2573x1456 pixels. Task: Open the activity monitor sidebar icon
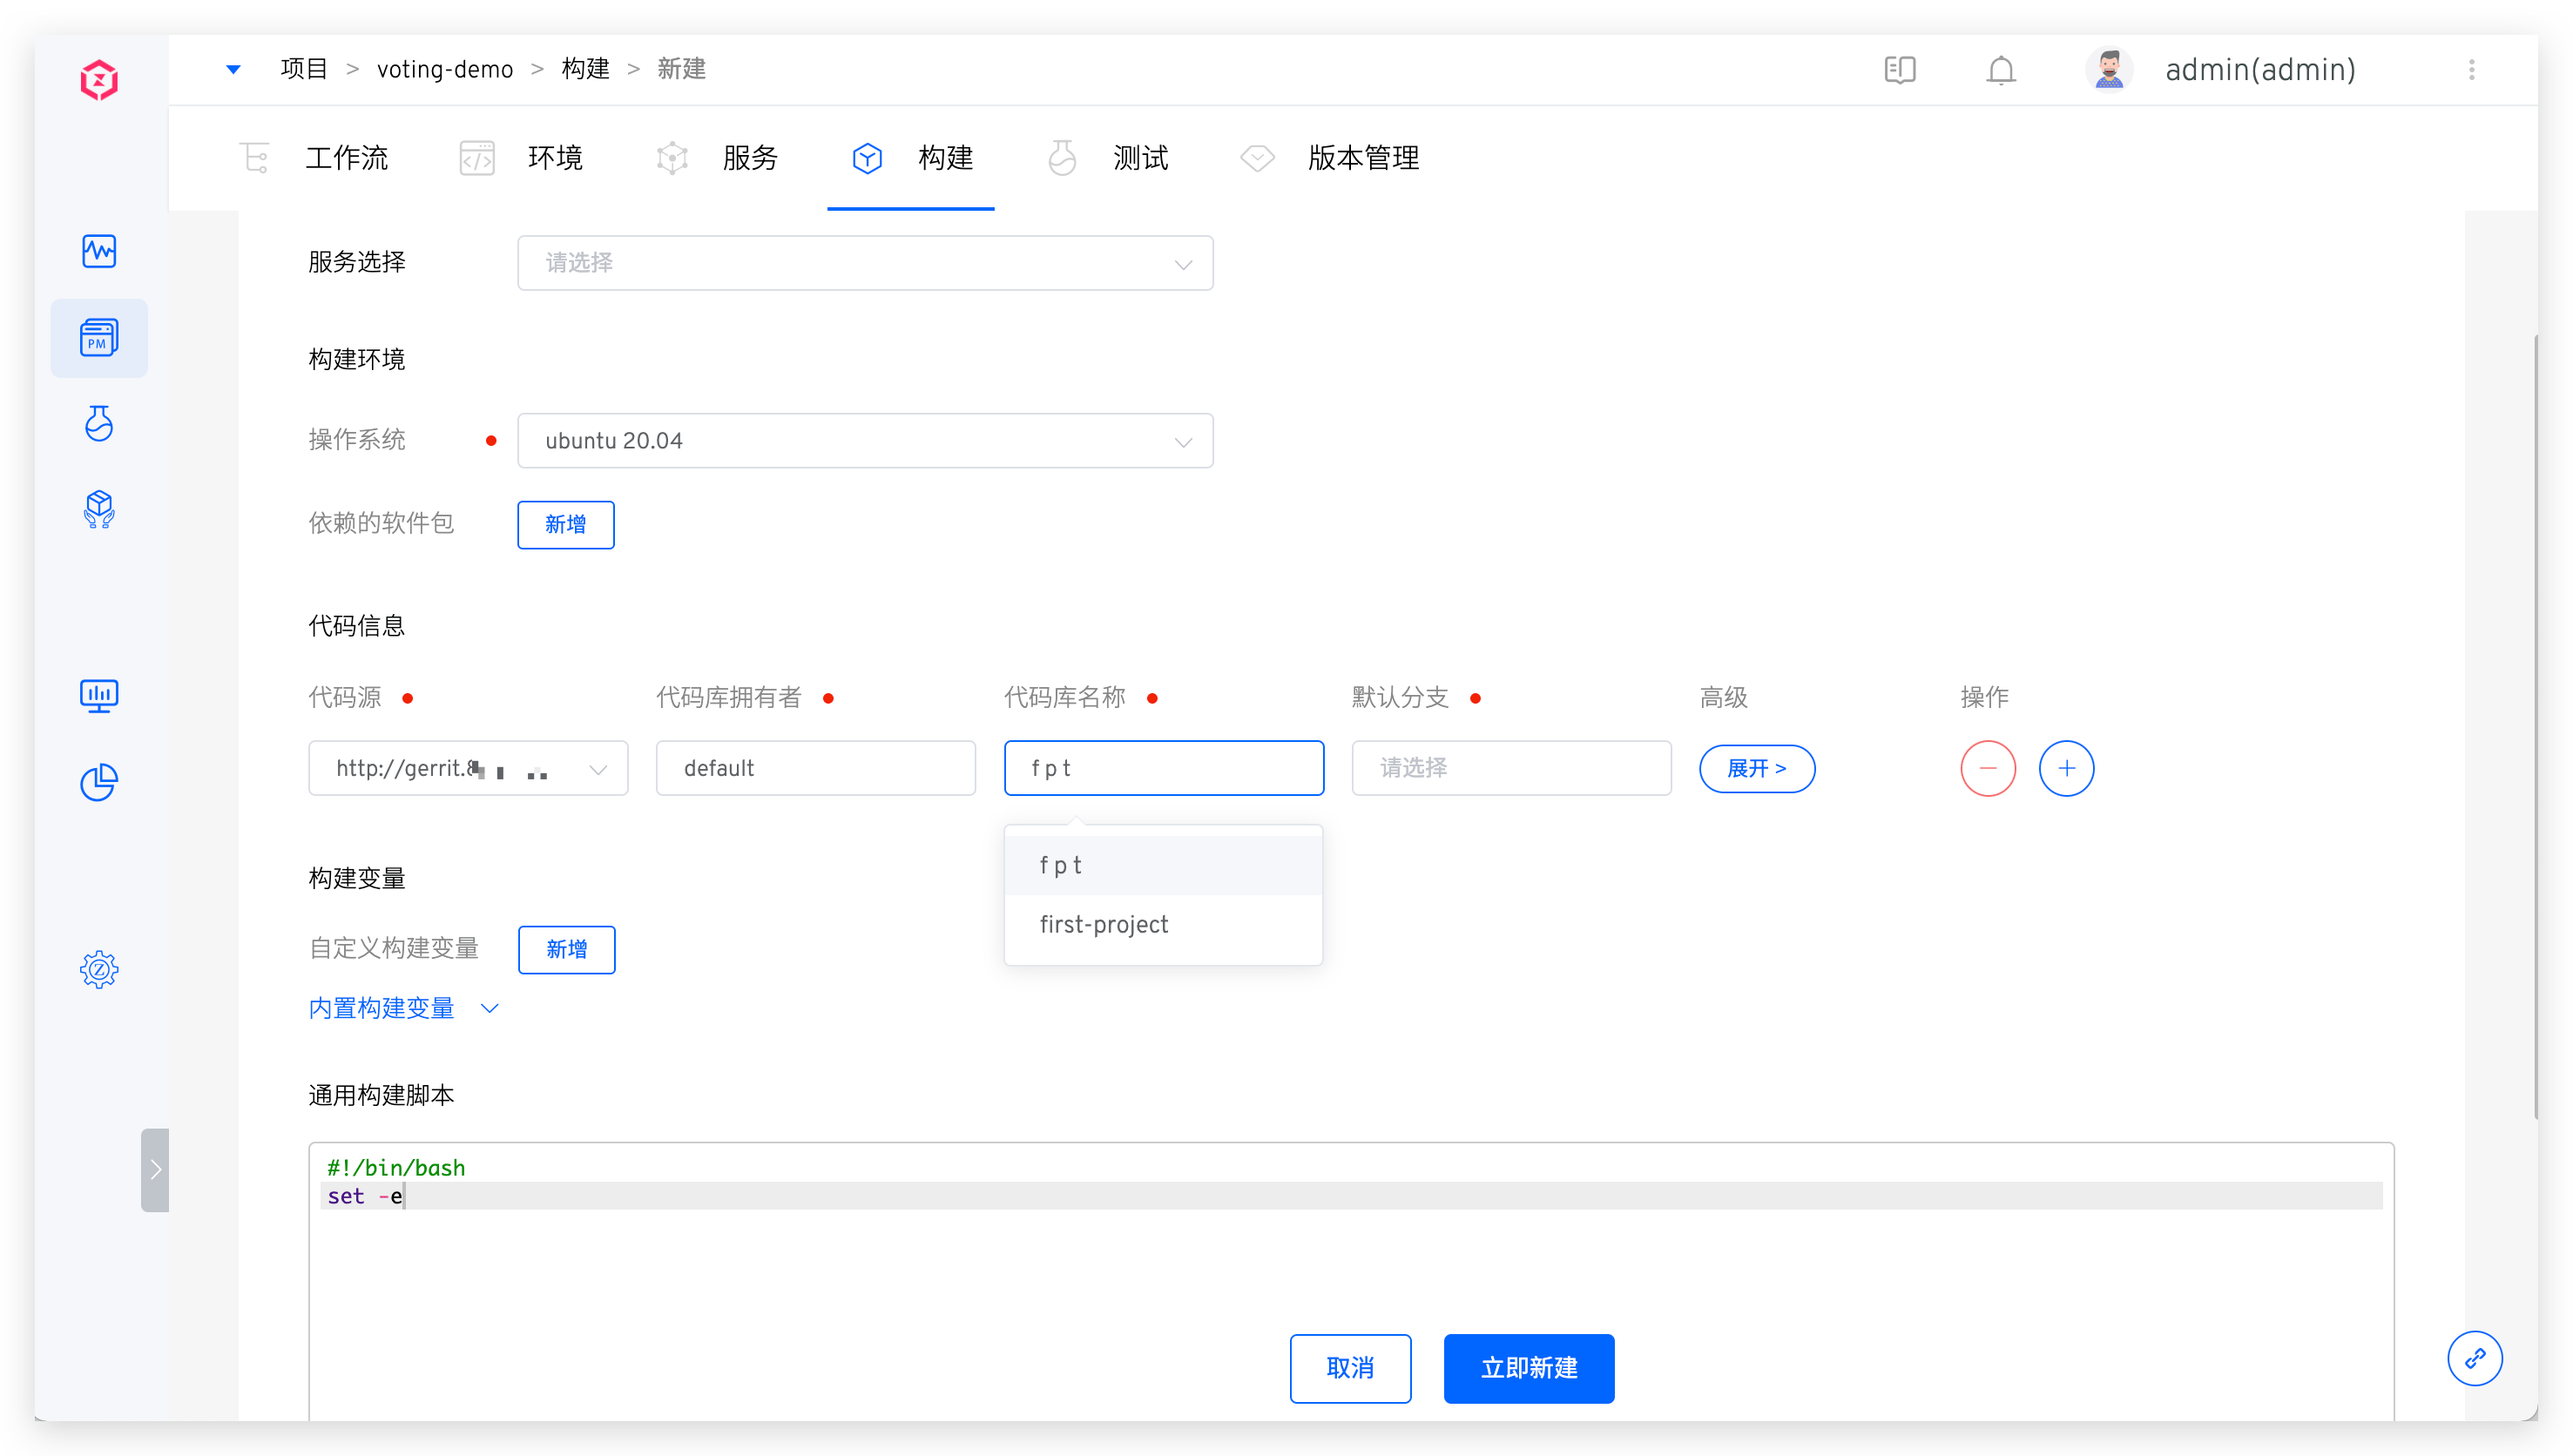(x=99, y=251)
